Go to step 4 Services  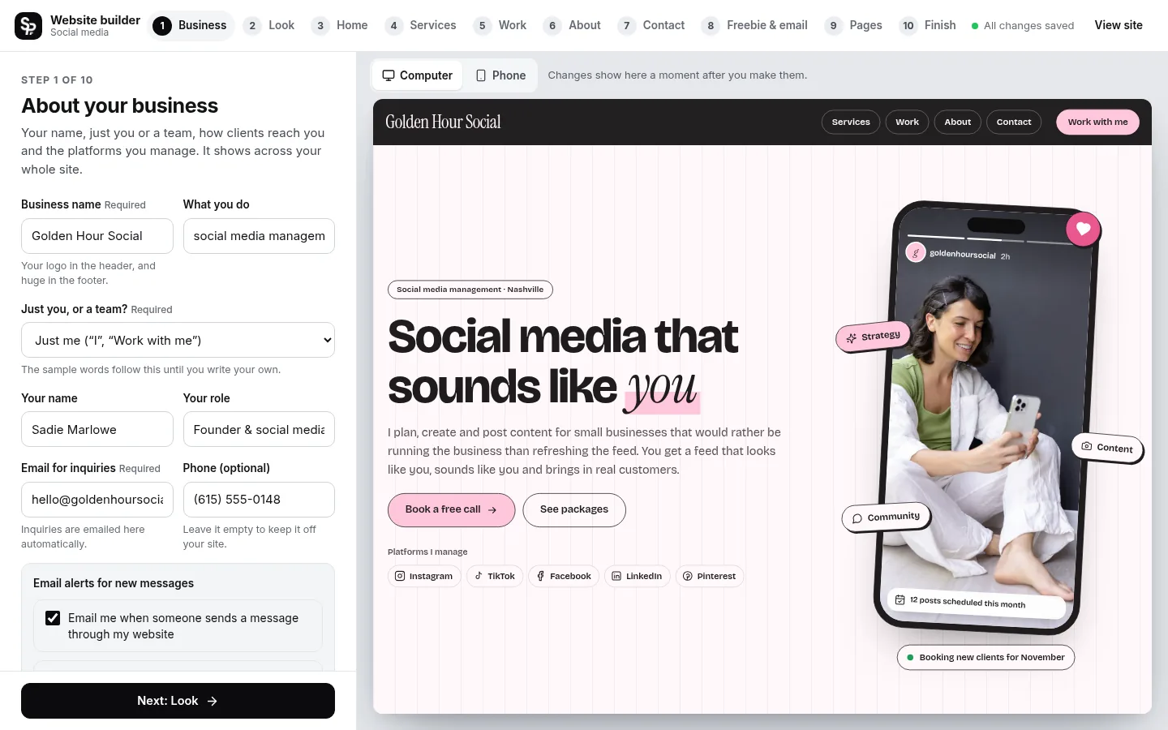421,26
